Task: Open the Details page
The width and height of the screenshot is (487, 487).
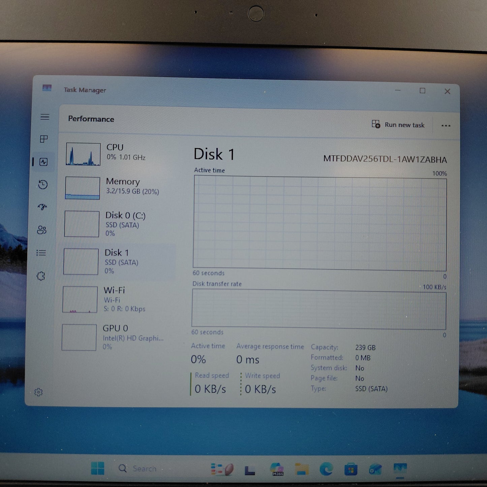Action: pyautogui.click(x=41, y=253)
